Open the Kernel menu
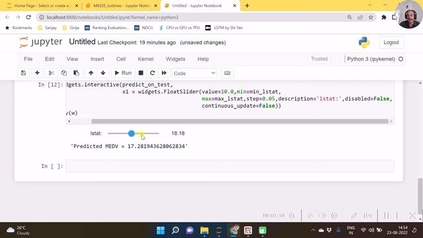The height and width of the screenshot is (238, 423). pyautogui.click(x=145, y=59)
